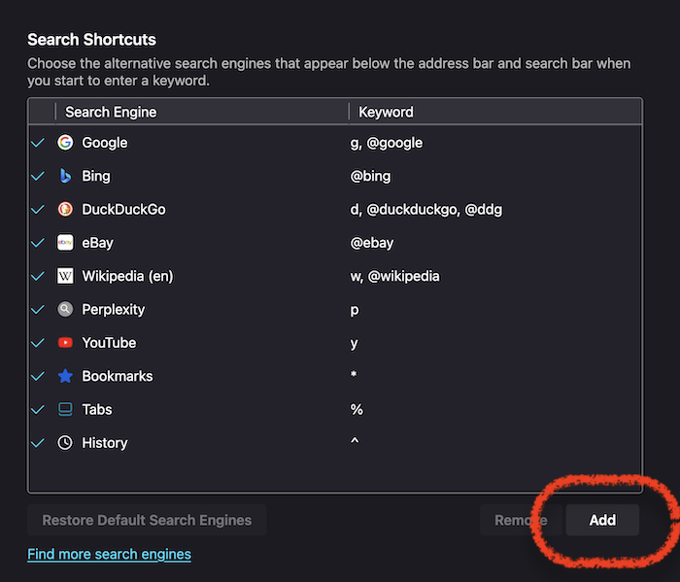Click the YouTube play icon

(65, 343)
